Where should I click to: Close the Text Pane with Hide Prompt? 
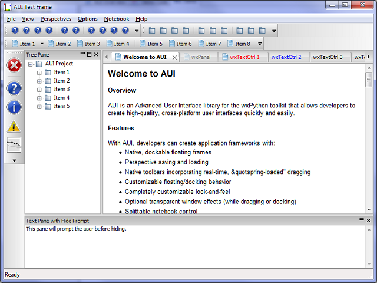[x=368, y=221]
